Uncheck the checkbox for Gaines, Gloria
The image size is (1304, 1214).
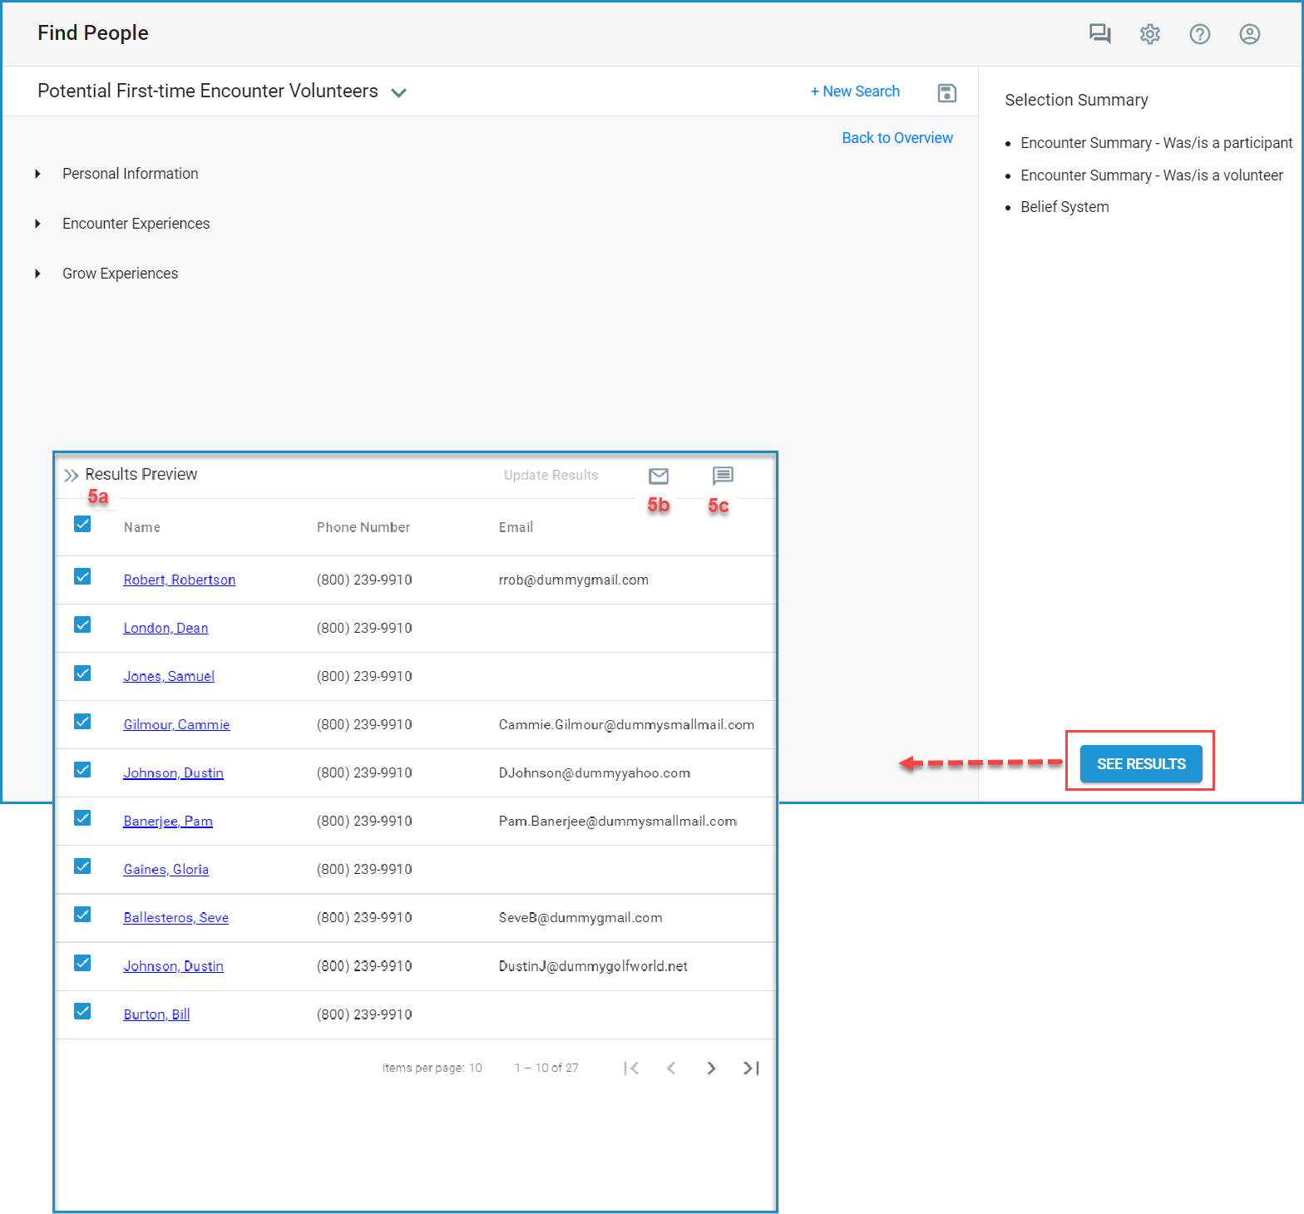(82, 866)
